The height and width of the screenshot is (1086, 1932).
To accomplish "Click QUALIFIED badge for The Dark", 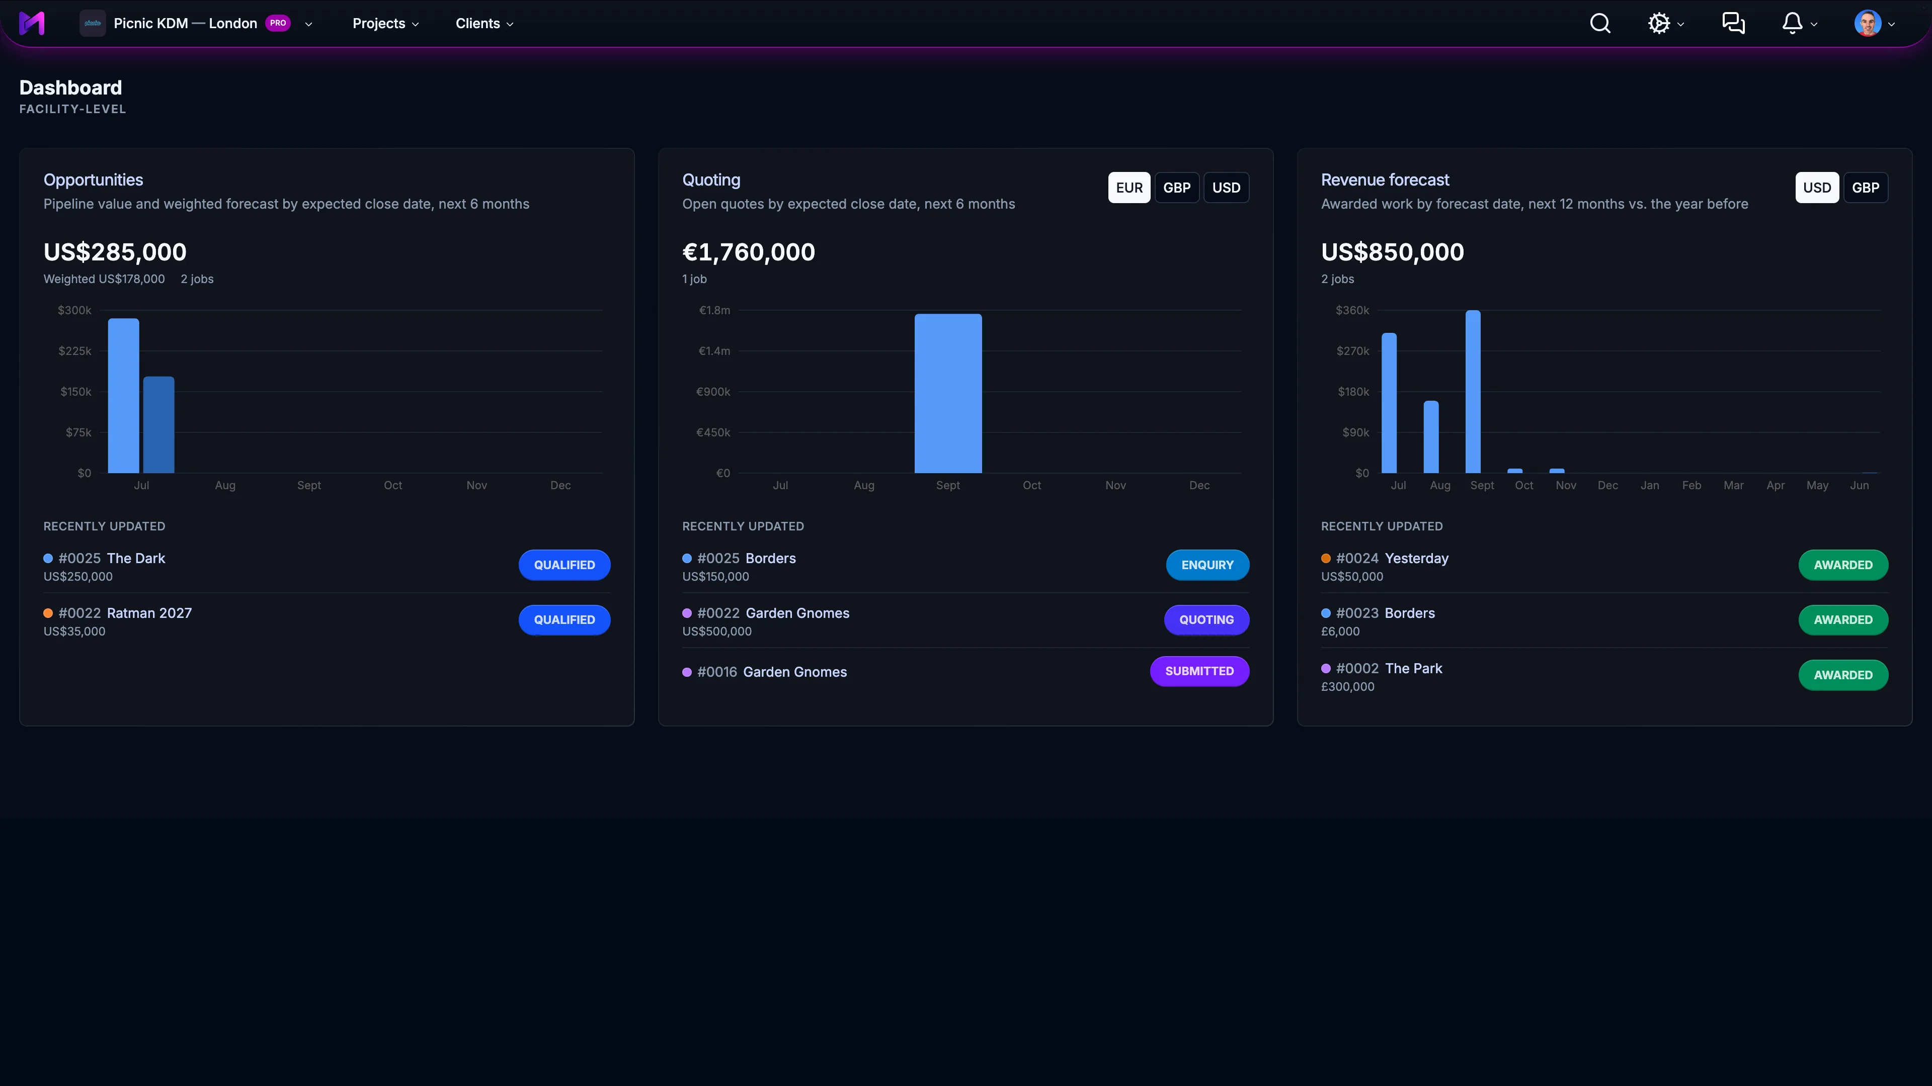I will [564, 565].
